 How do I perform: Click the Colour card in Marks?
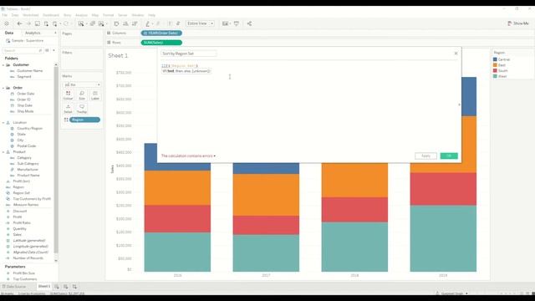tap(69, 95)
